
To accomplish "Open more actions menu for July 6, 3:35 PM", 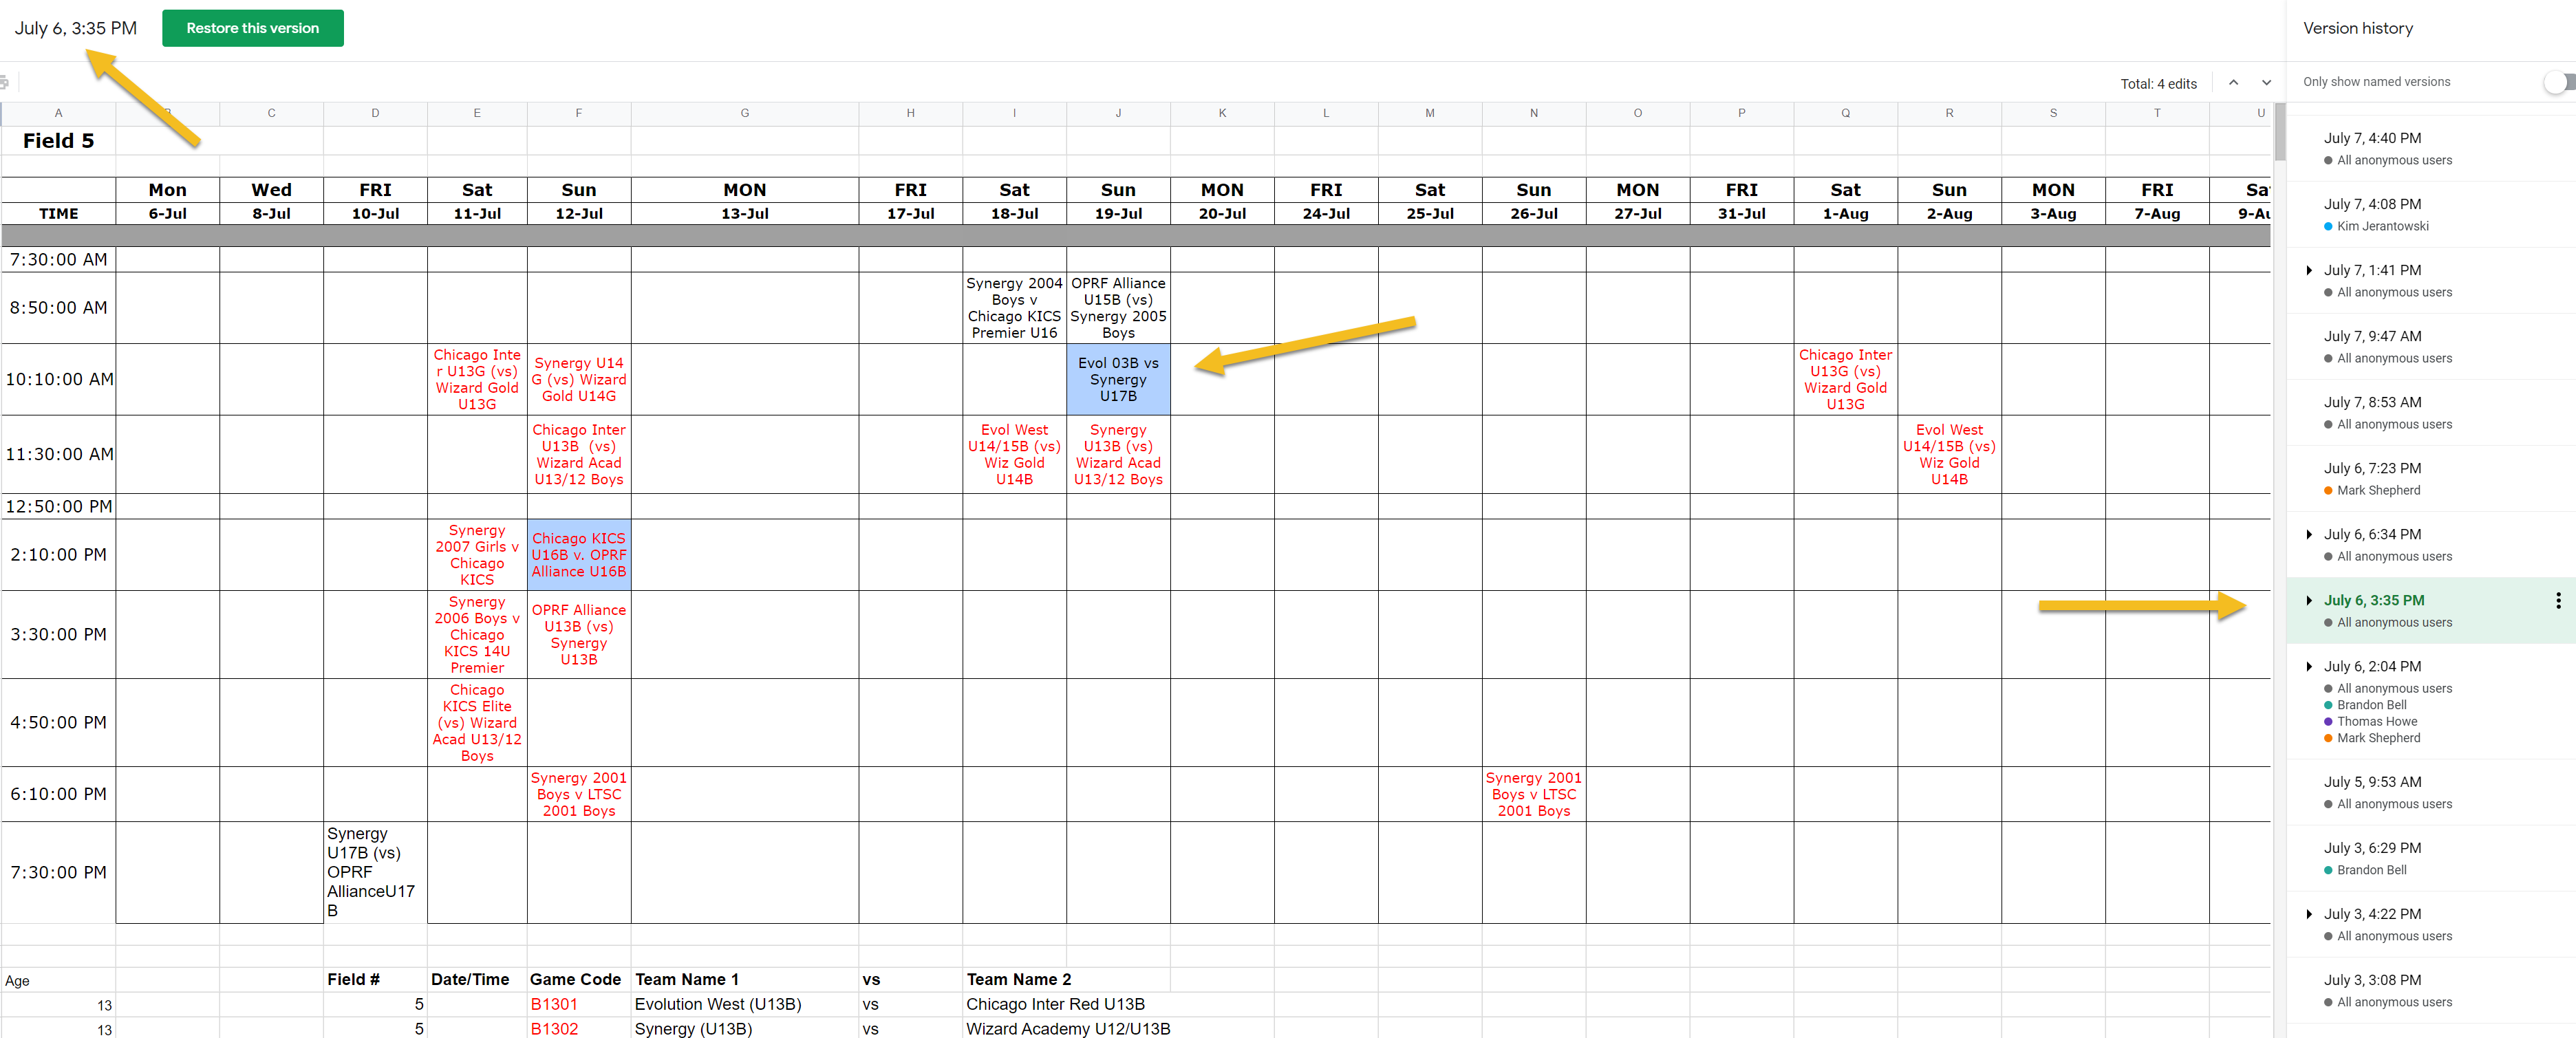I will [x=2558, y=600].
